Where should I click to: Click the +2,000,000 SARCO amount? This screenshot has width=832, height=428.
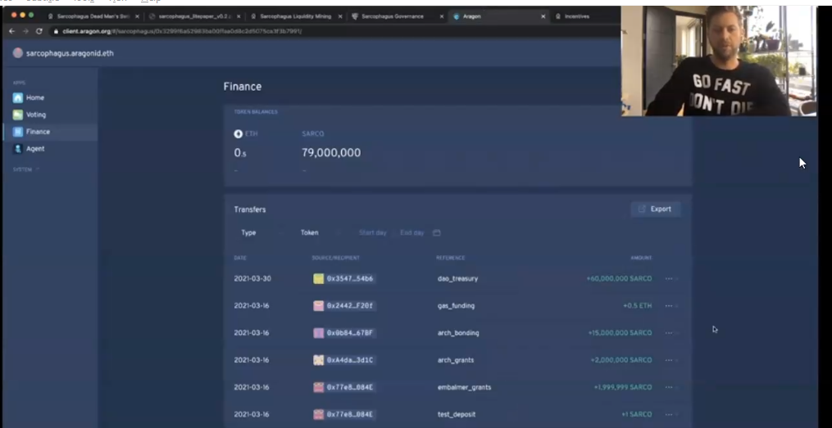[621, 360]
